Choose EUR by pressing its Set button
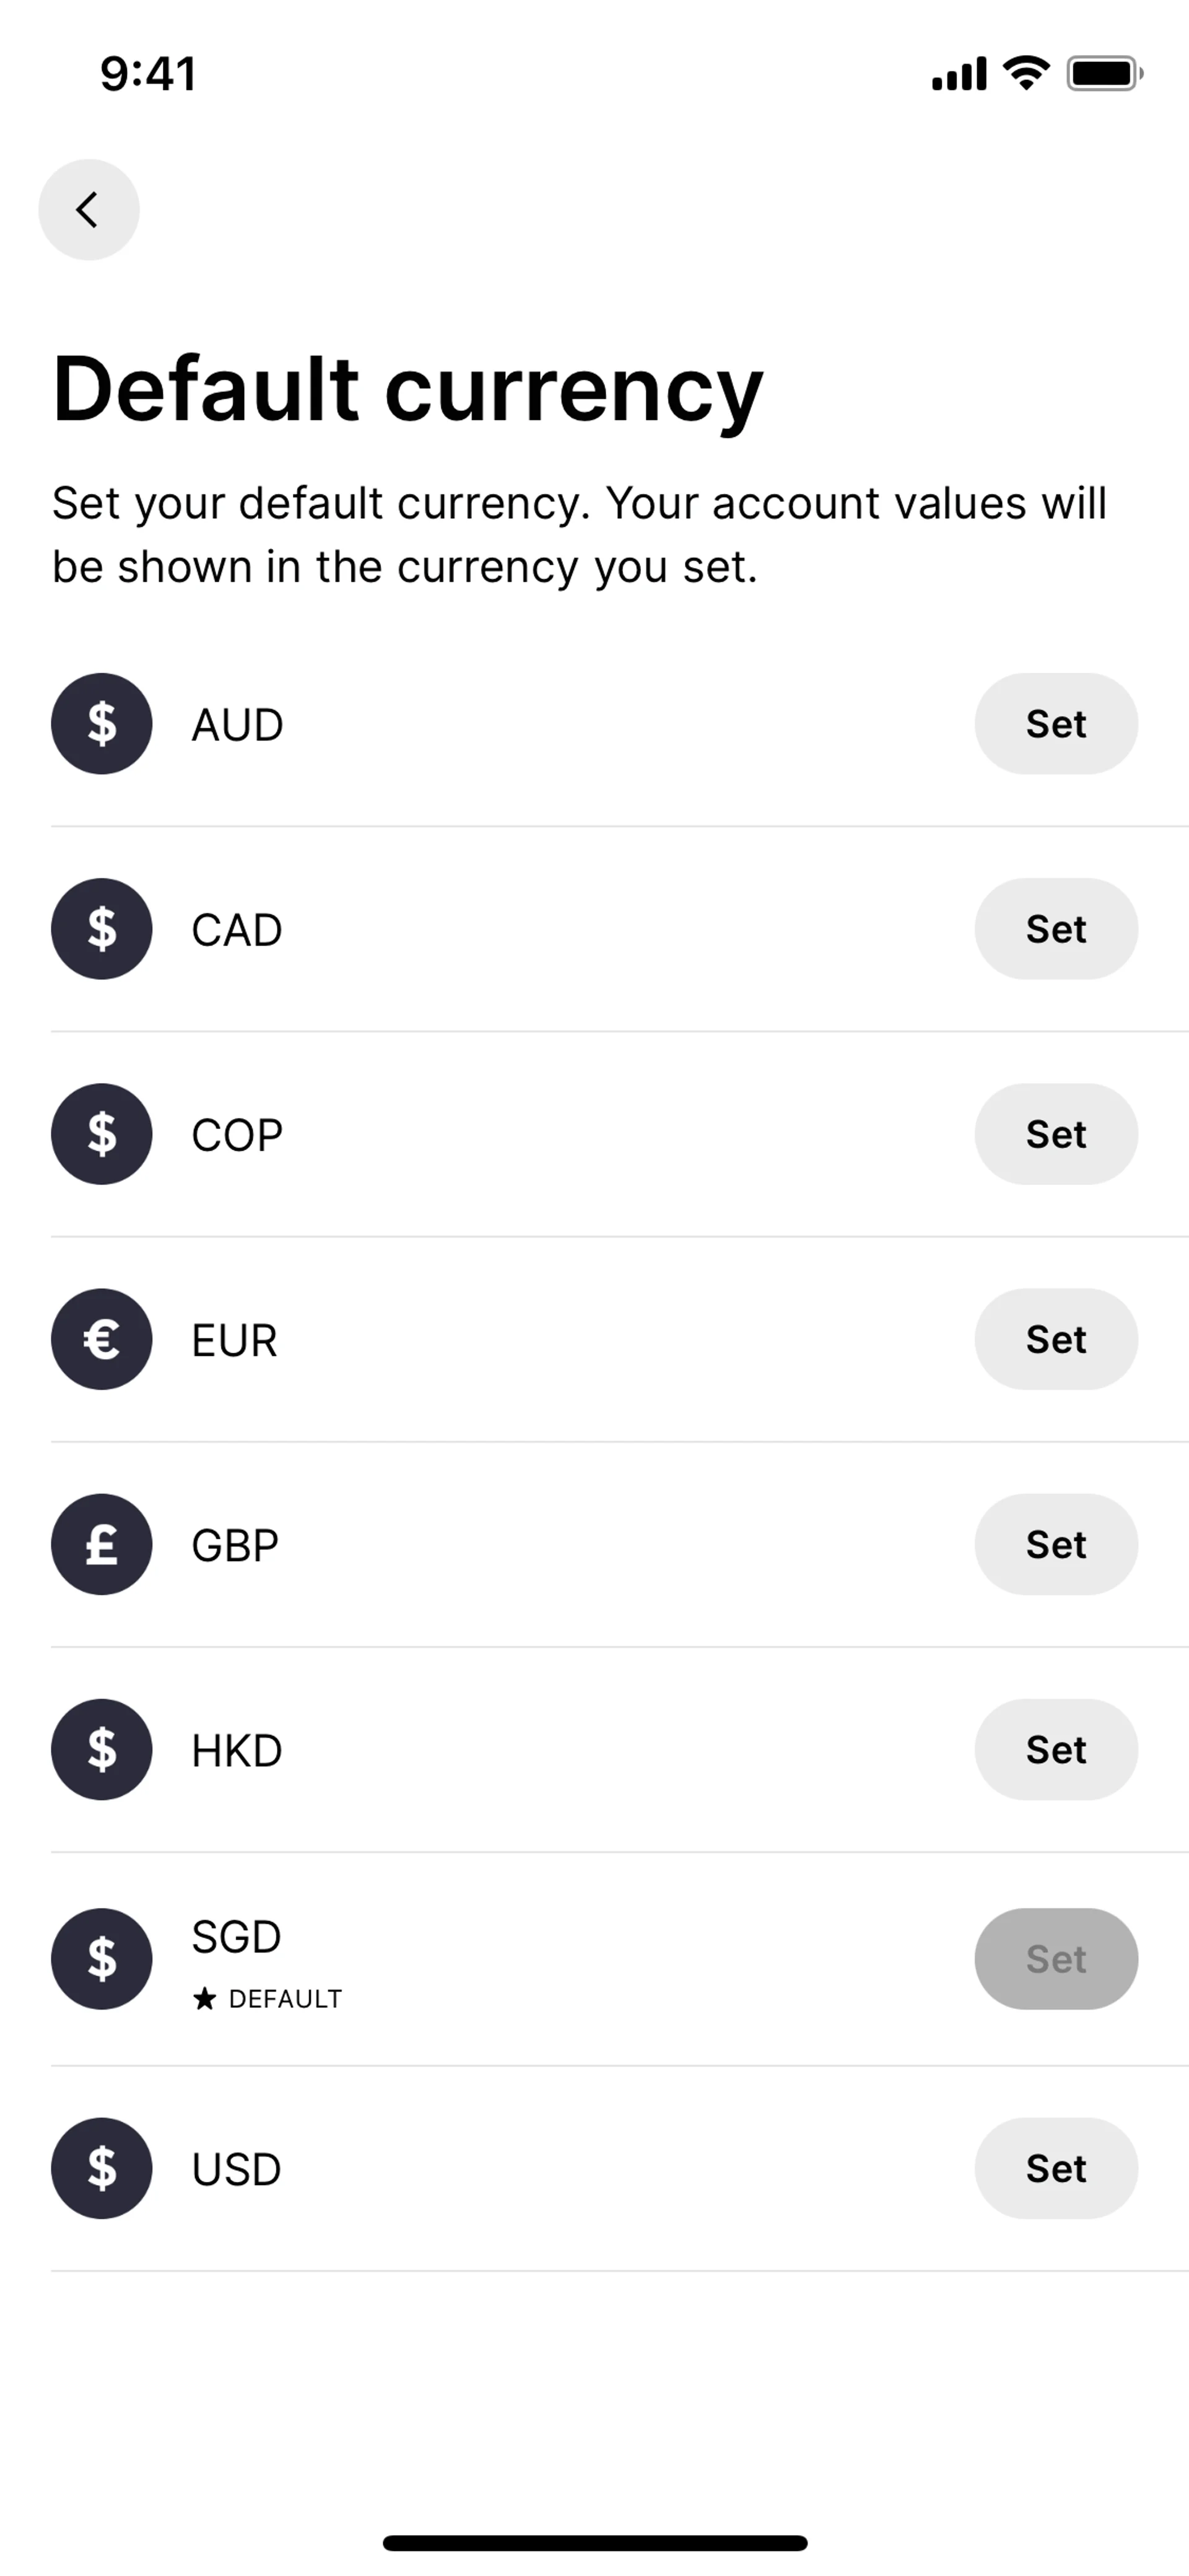Screen dimensions: 1189x2576 (1055, 1339)
